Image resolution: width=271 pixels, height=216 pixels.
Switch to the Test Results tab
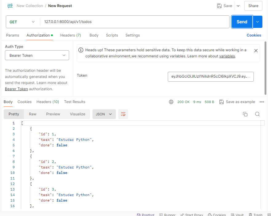pos(74,102)
